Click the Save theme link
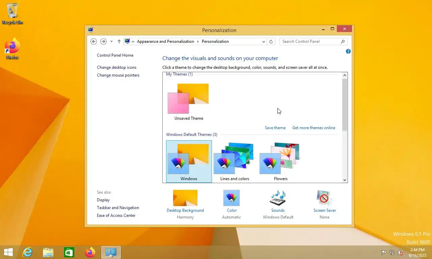This screenshot has height=259, width=432. pyautogui.click(x=275, y=128)
